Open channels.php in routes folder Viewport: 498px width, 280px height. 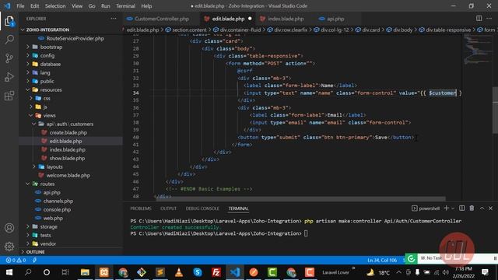tap(58, 201)
